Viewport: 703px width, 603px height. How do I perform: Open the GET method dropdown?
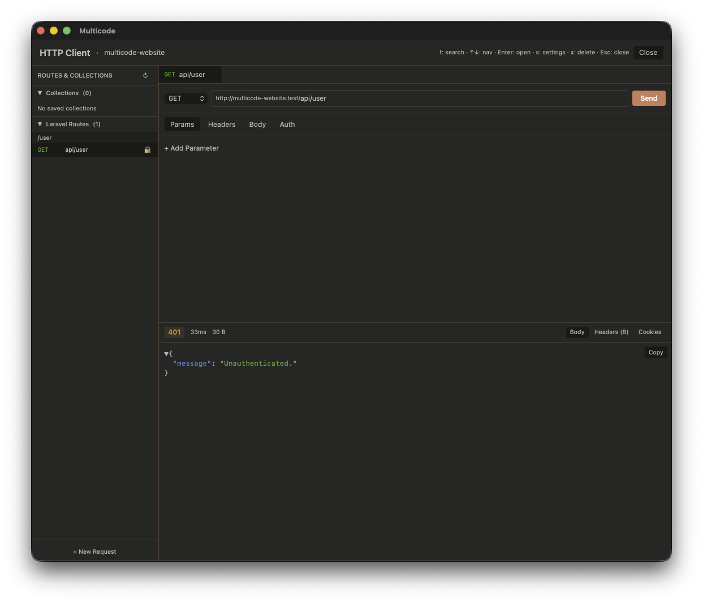point(186,99)
